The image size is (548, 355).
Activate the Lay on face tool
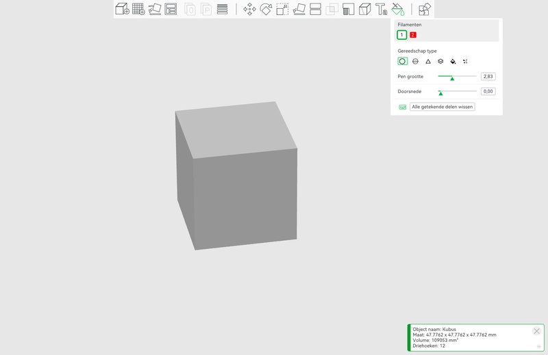coord(299,9)
